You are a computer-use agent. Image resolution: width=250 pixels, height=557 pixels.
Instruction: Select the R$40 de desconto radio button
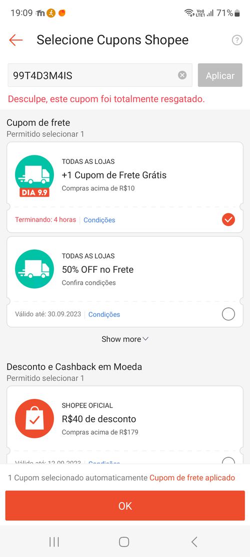(228, 461)
